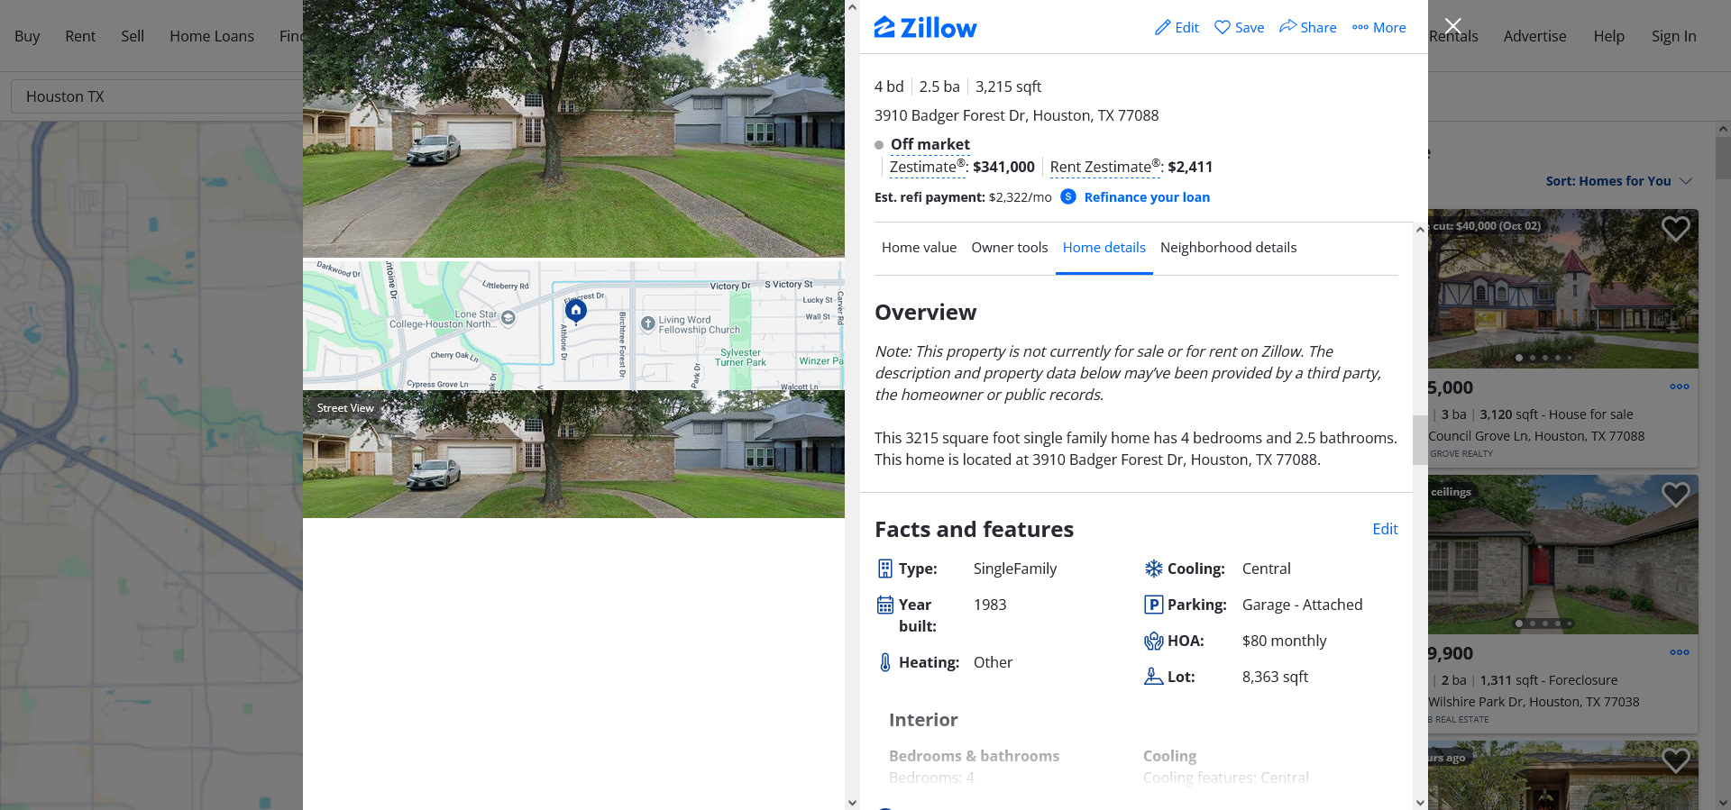1731x810 pixels.
Task: Click the page scrollbar up arrow at far right
Action: coord(1723,130)
